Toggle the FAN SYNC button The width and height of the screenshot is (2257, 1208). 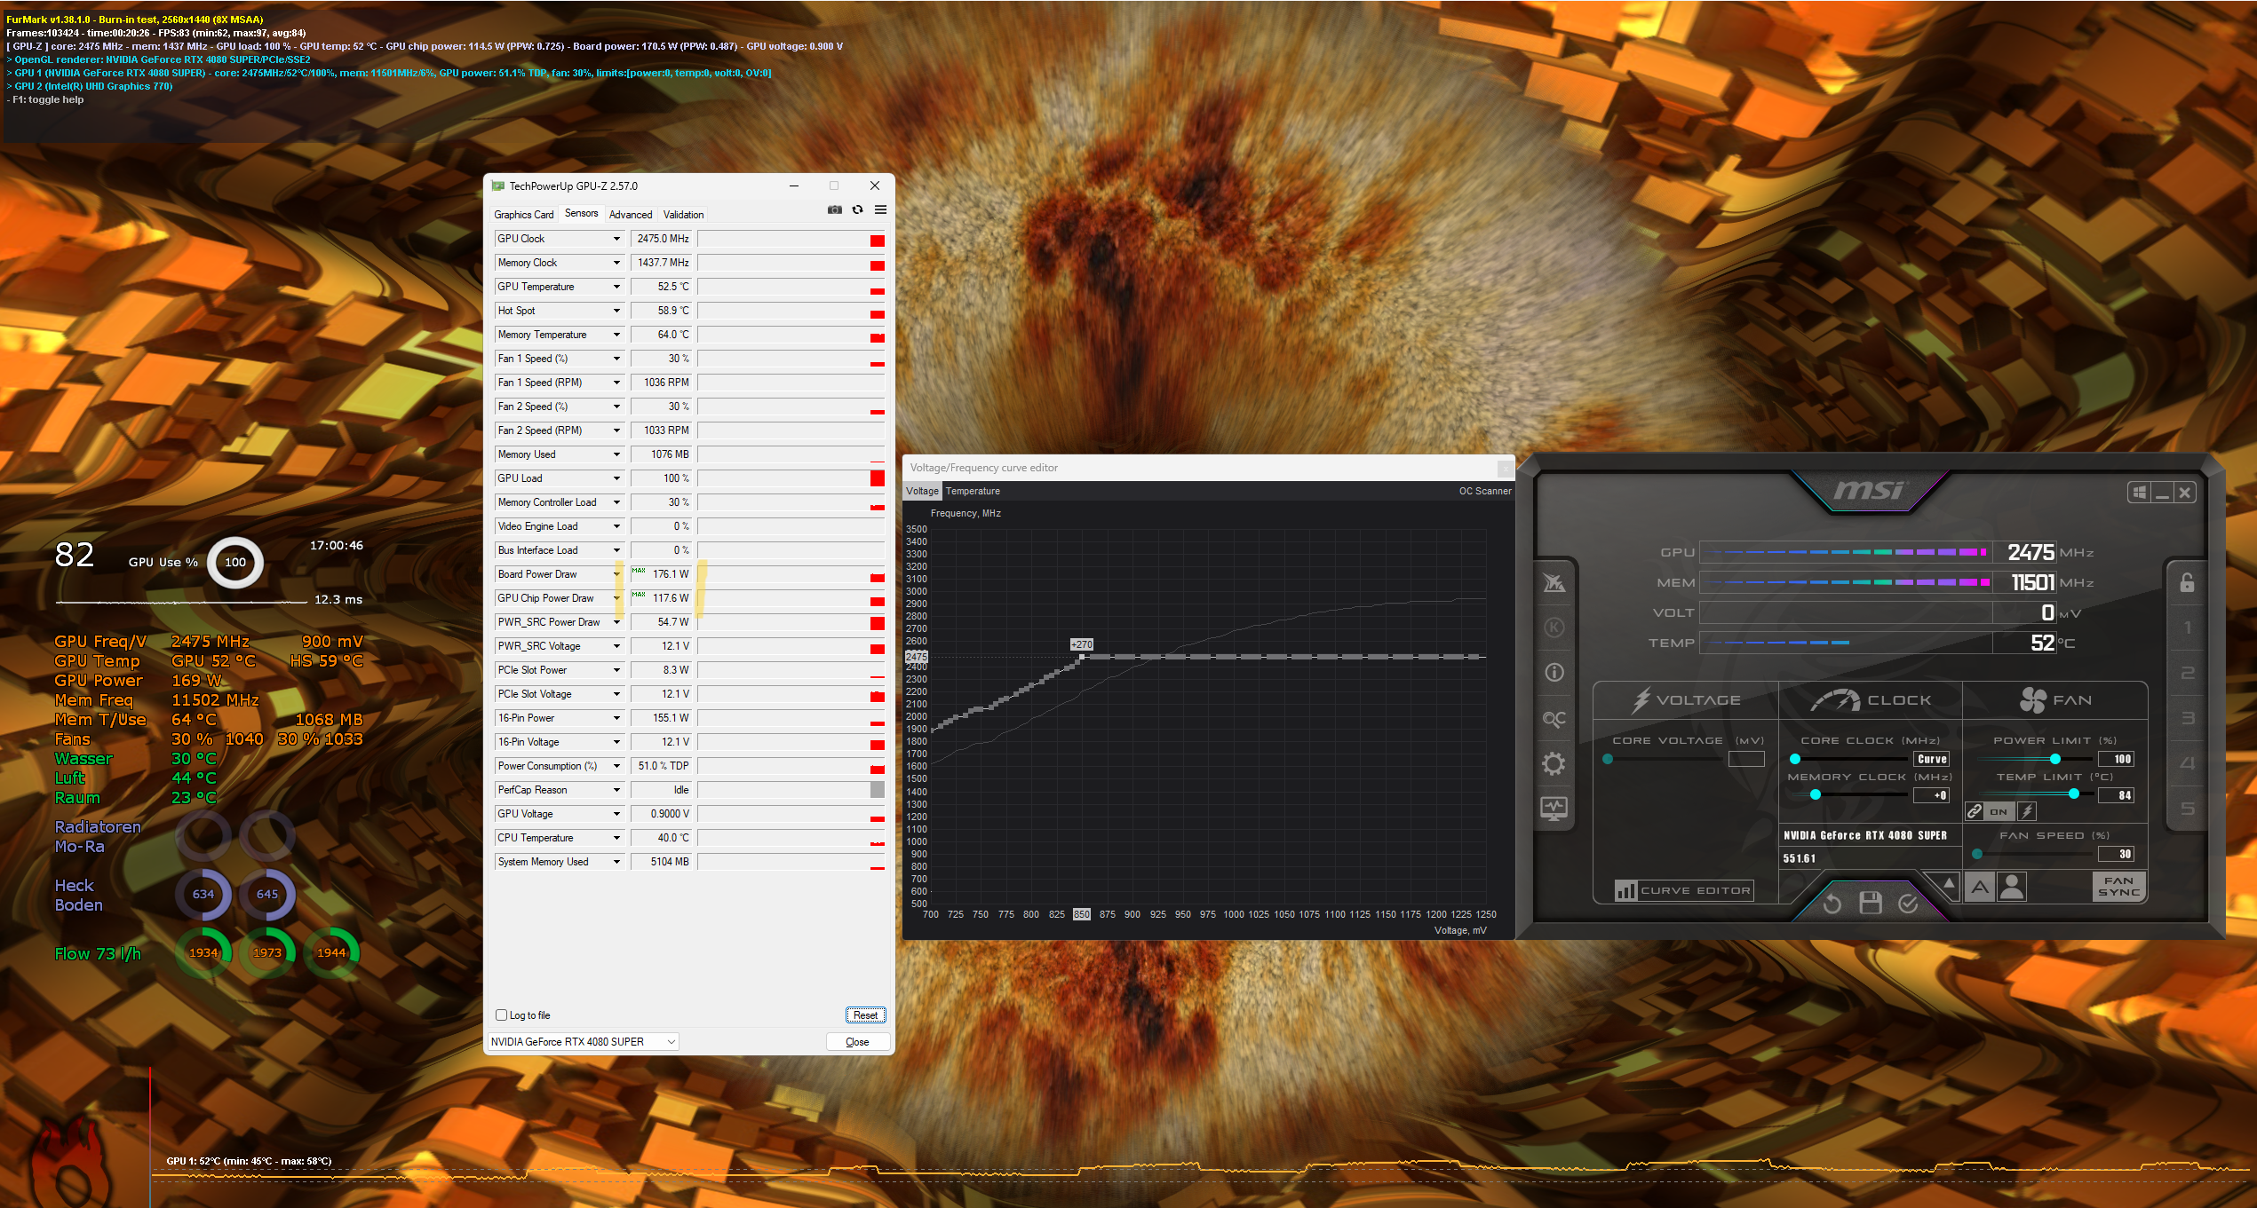[2118, 887]
